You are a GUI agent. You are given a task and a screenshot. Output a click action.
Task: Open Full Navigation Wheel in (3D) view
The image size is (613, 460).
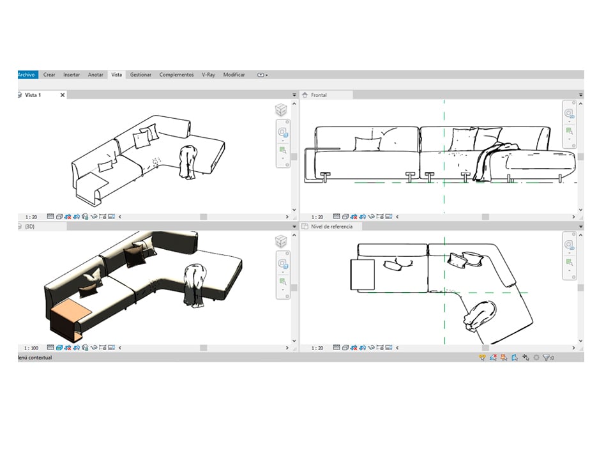283,264
